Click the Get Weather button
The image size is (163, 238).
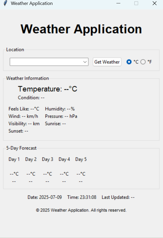pyautogui.click(x=107, y=62)
